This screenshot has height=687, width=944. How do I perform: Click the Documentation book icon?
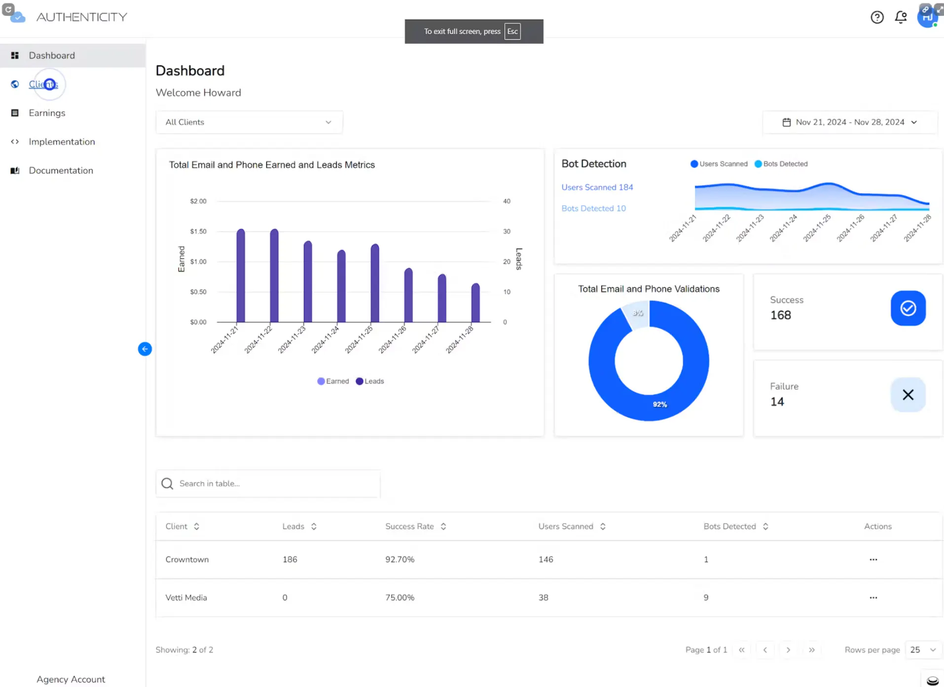(x=15, y=170)
